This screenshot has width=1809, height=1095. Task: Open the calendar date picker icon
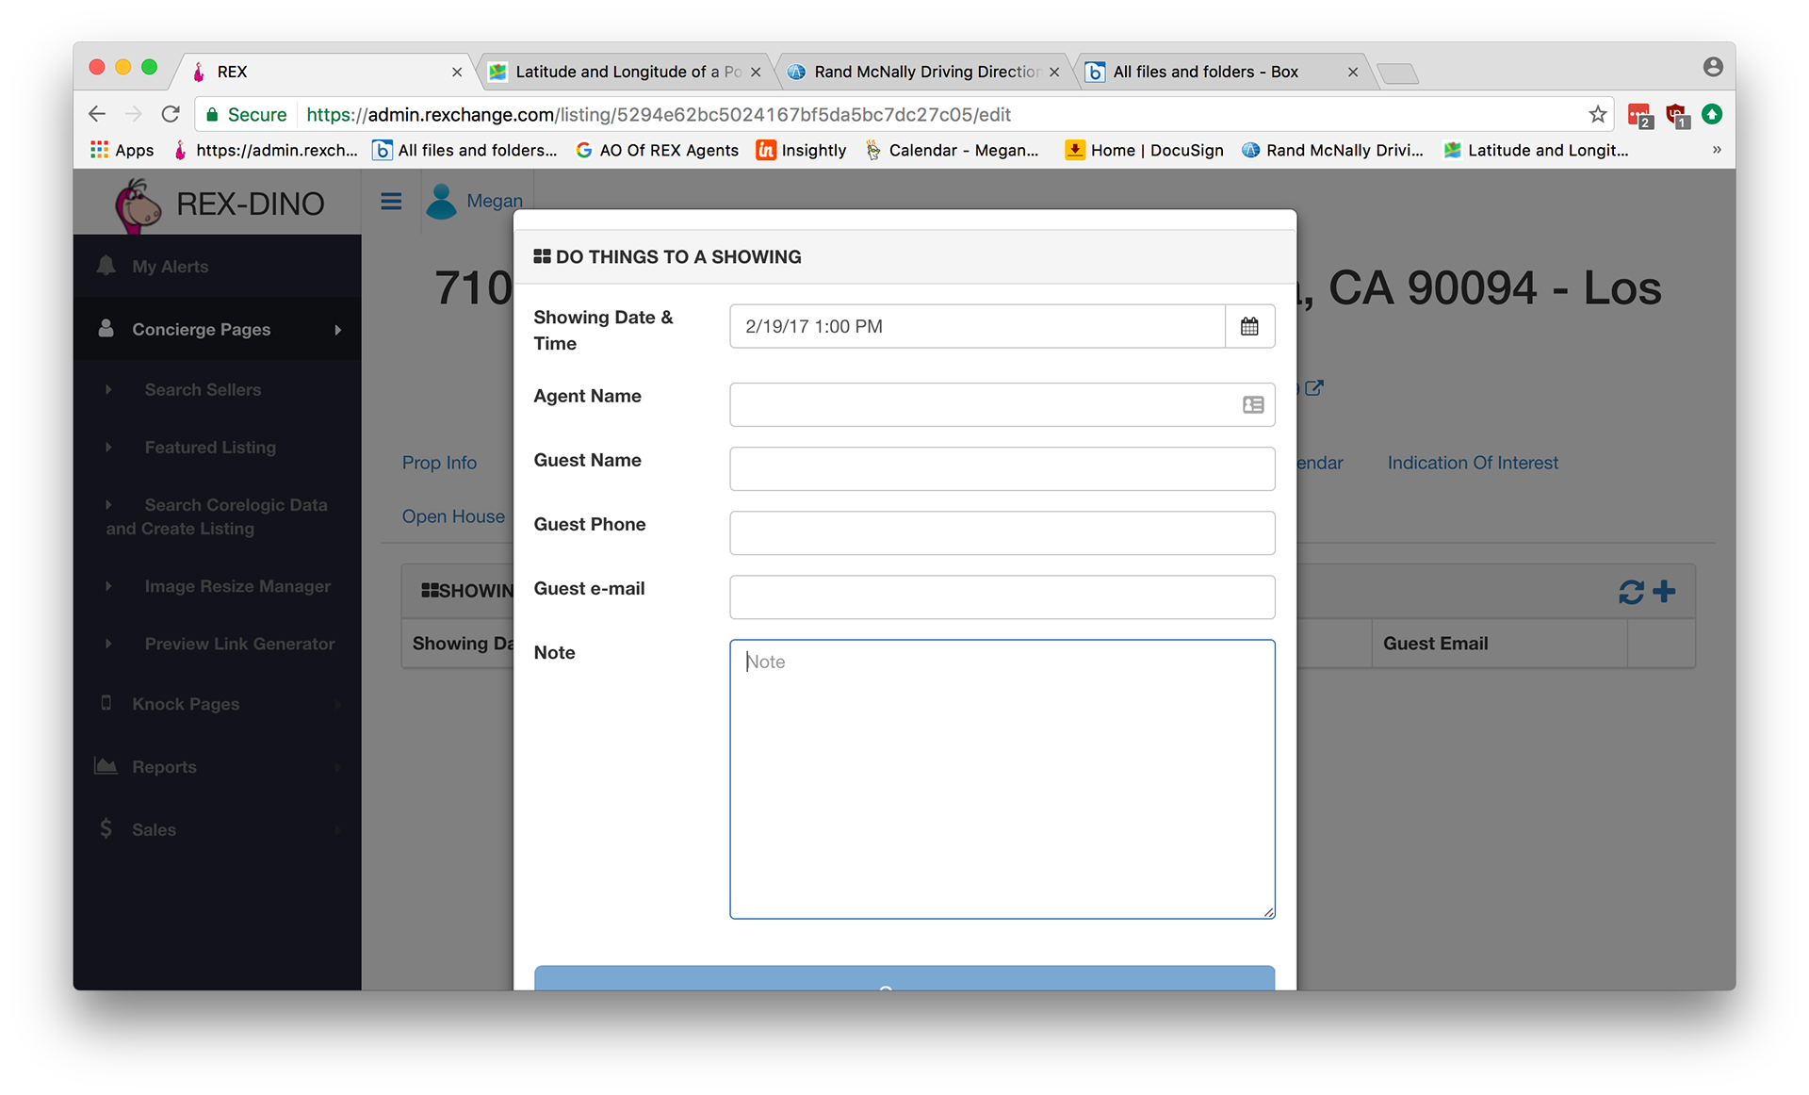(1249, 326)
